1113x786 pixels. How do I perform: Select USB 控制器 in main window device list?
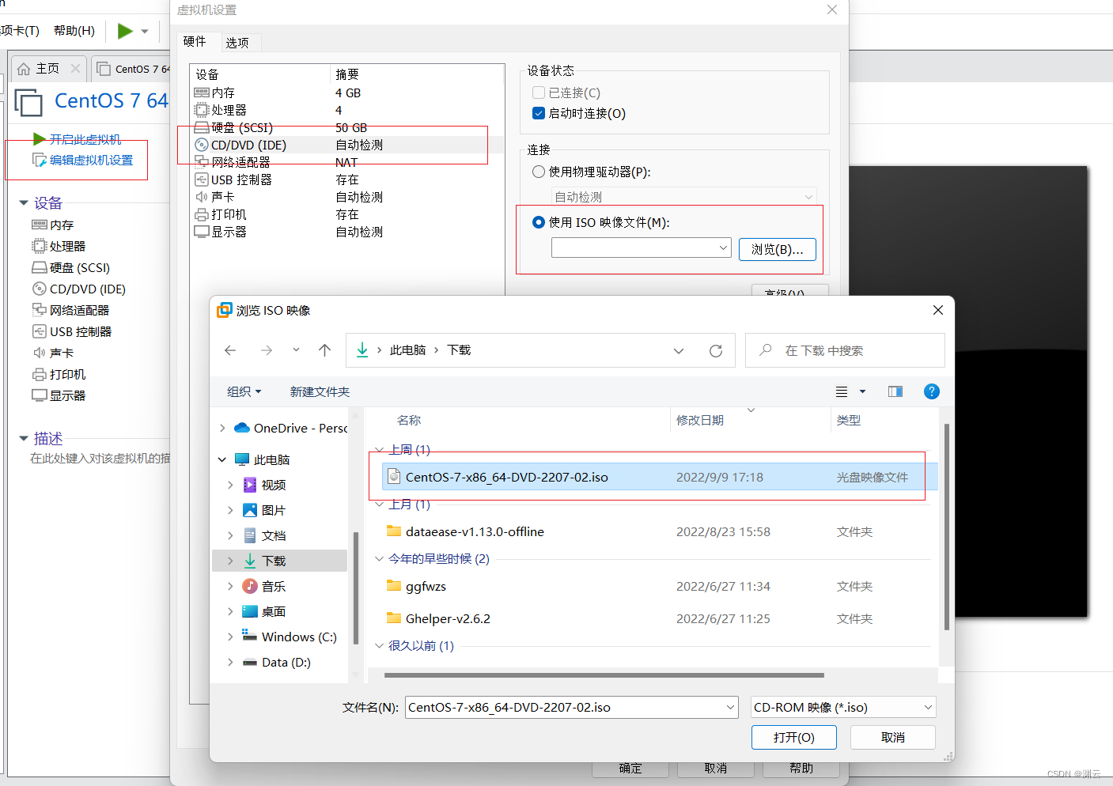[71, 331]
